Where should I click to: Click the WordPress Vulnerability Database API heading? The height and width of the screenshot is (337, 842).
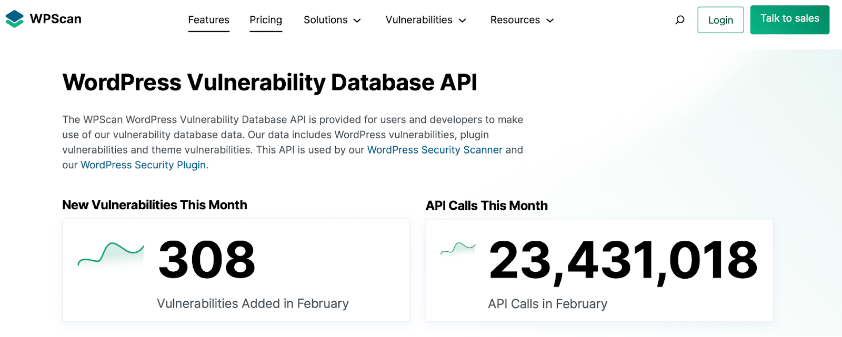tap(269, 83)
